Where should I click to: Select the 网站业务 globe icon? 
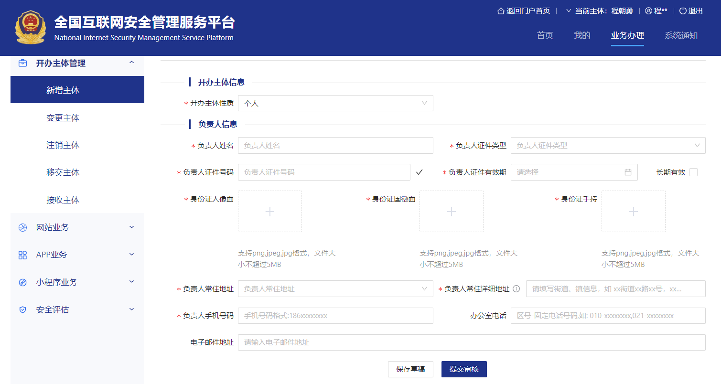(22, 227)
